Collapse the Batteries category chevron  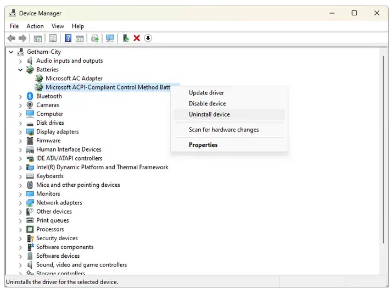click(20, 70)
